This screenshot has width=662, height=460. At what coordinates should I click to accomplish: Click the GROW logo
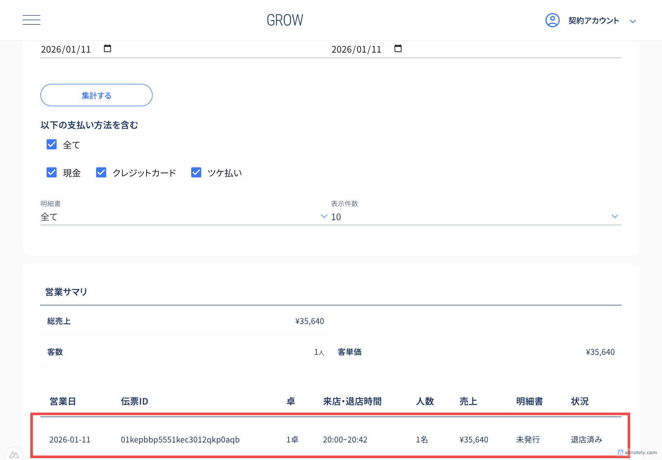pyautogui.click(x=285, y=20)
